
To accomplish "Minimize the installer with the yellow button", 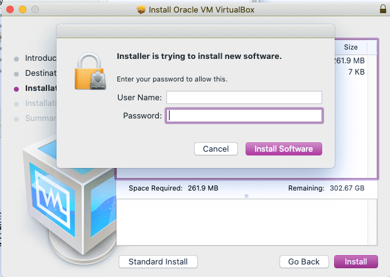I will 23,10.
